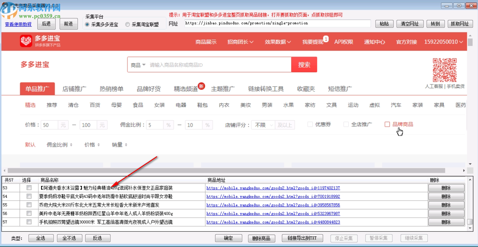This screenshot has height=247, width=478.
Task: Click inside the 网址 URL input field
Action: click(277, 23)
